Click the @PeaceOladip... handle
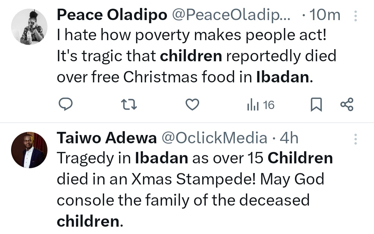Image resolution: width=374 pixels, height=234 pixels. pyautogui.click(x=232, y=15)
